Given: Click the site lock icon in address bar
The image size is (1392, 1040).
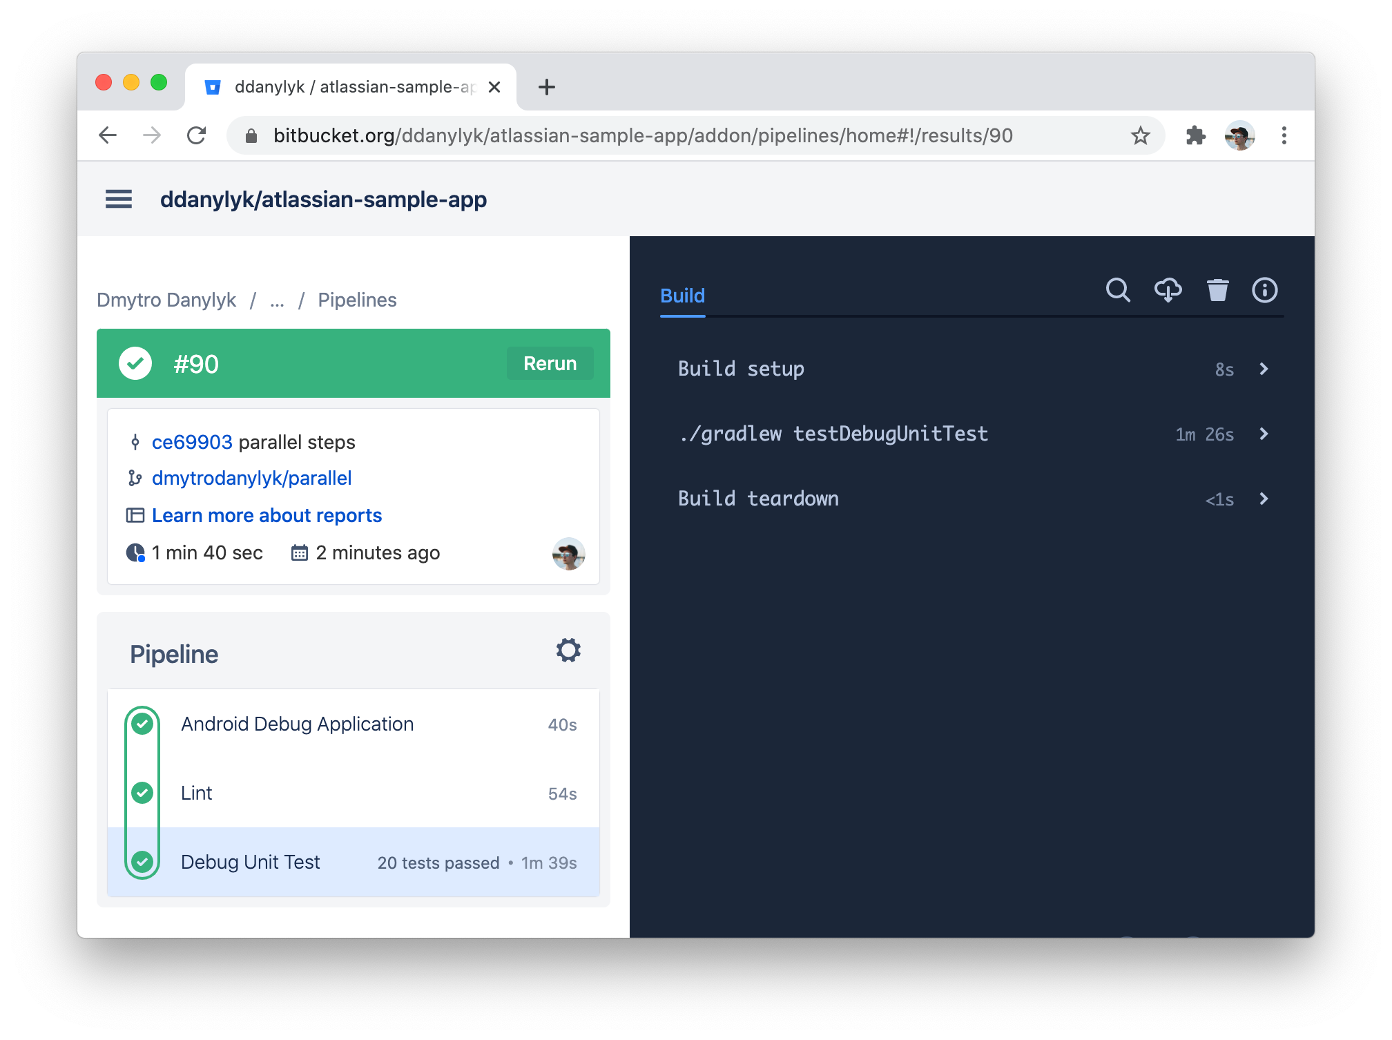Looking at the screenshot, I should (251, 136).
